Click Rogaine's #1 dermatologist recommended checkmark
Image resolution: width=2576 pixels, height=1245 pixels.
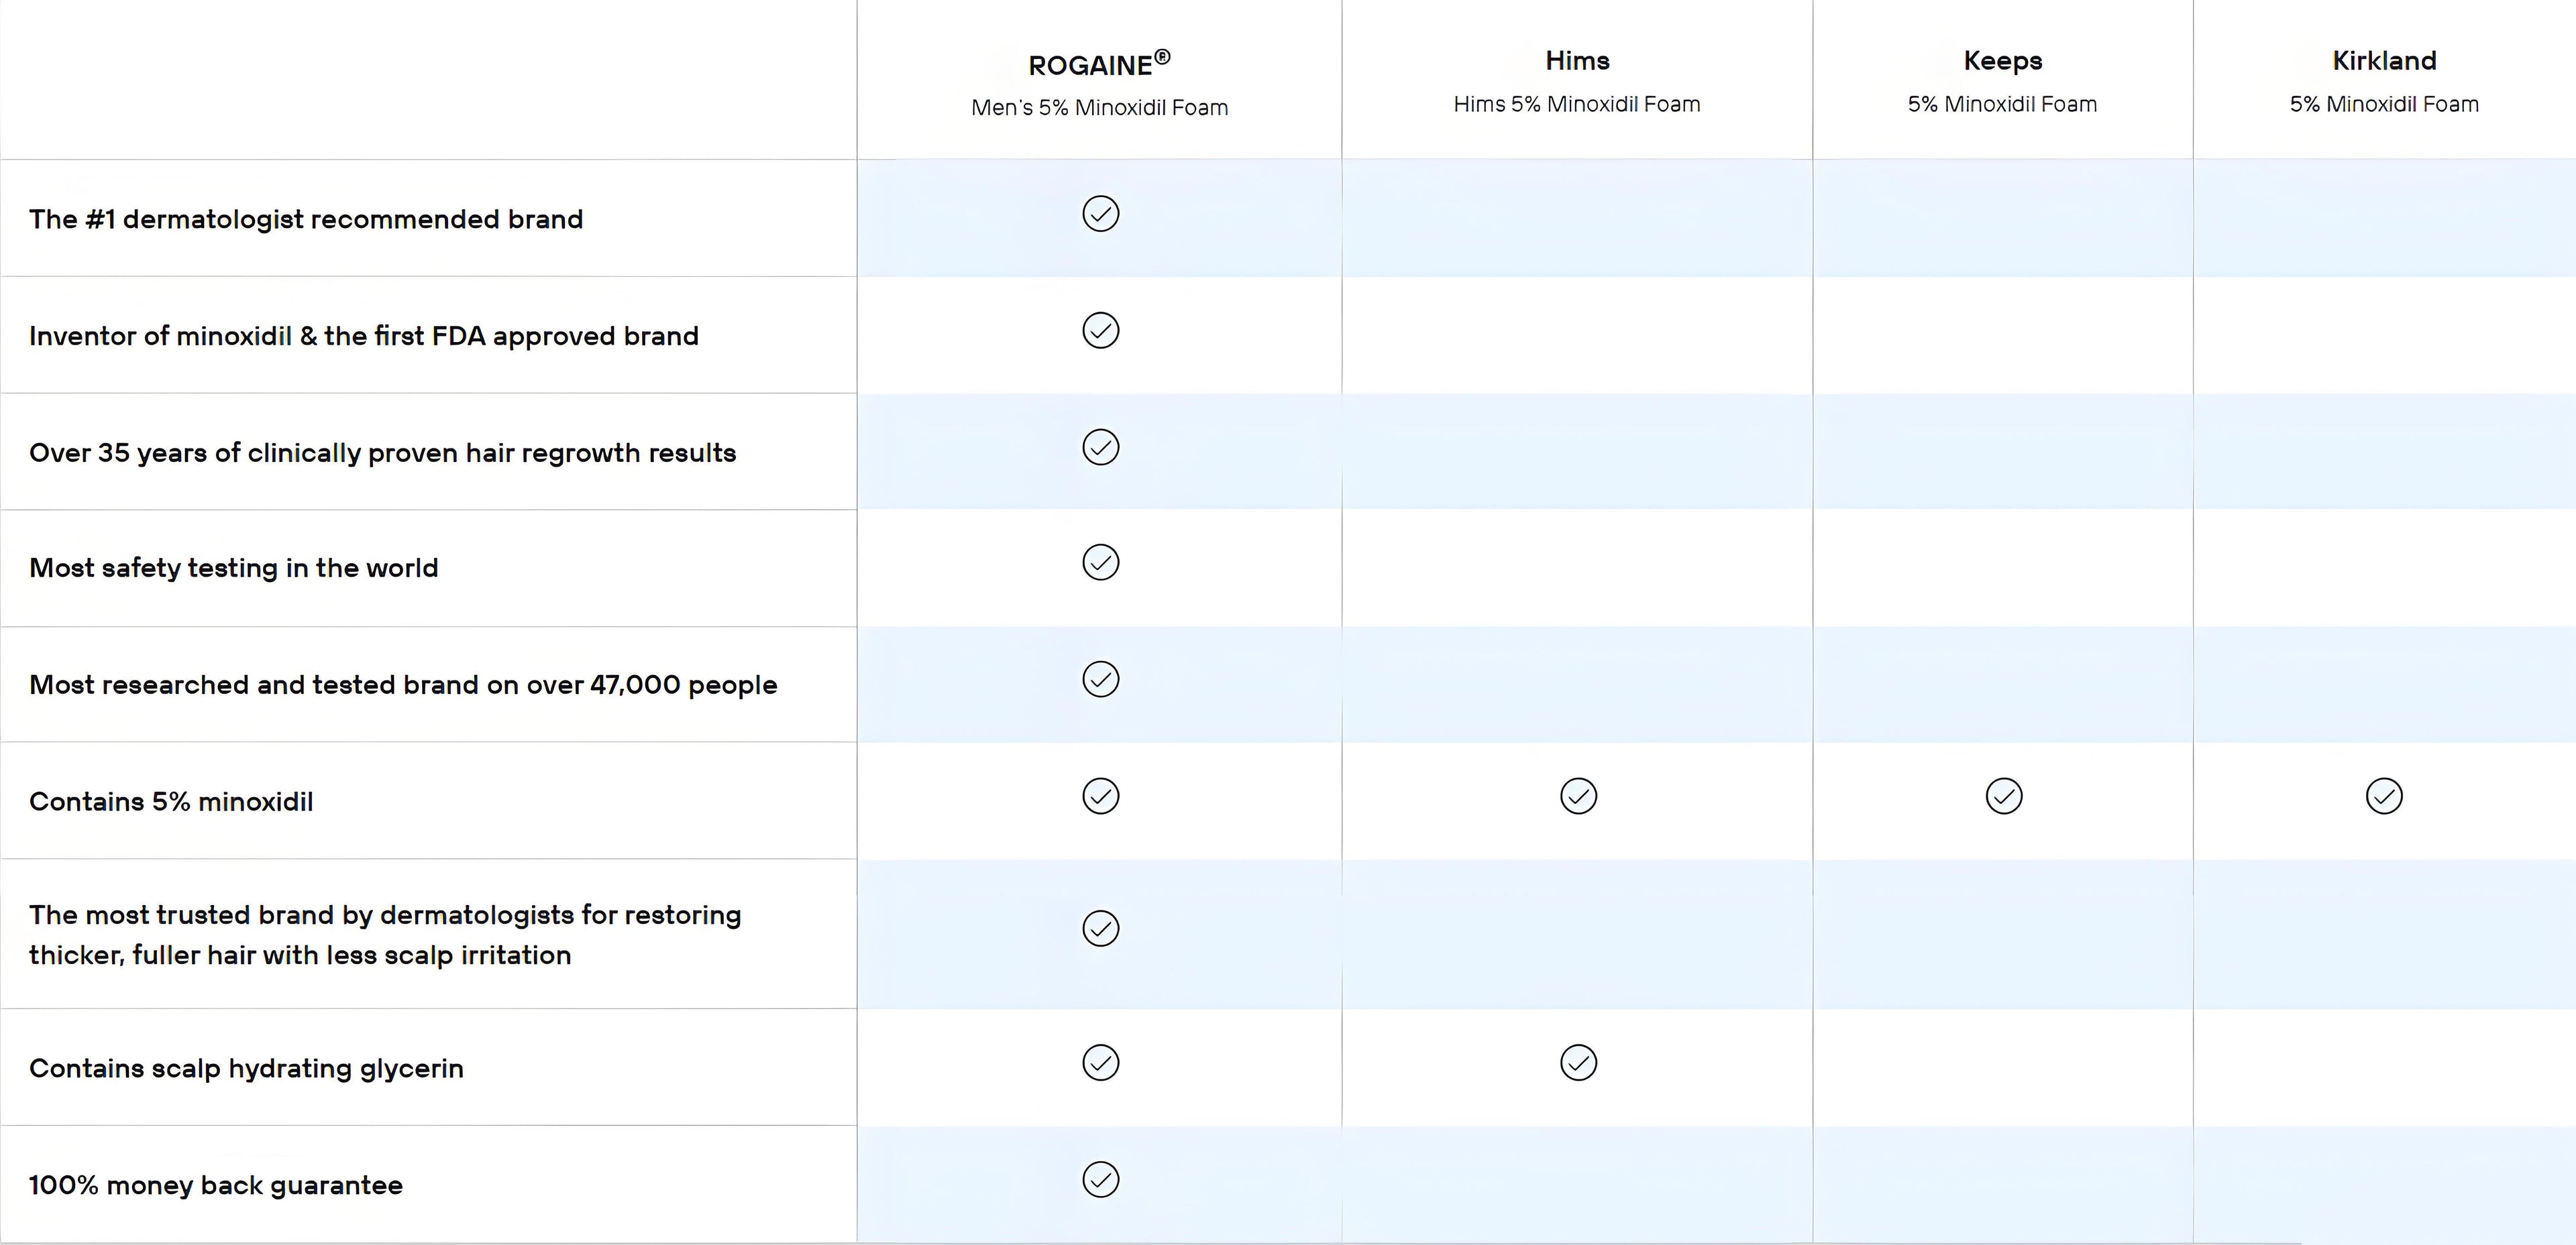pyautogui.click(x=1100, y=214)
